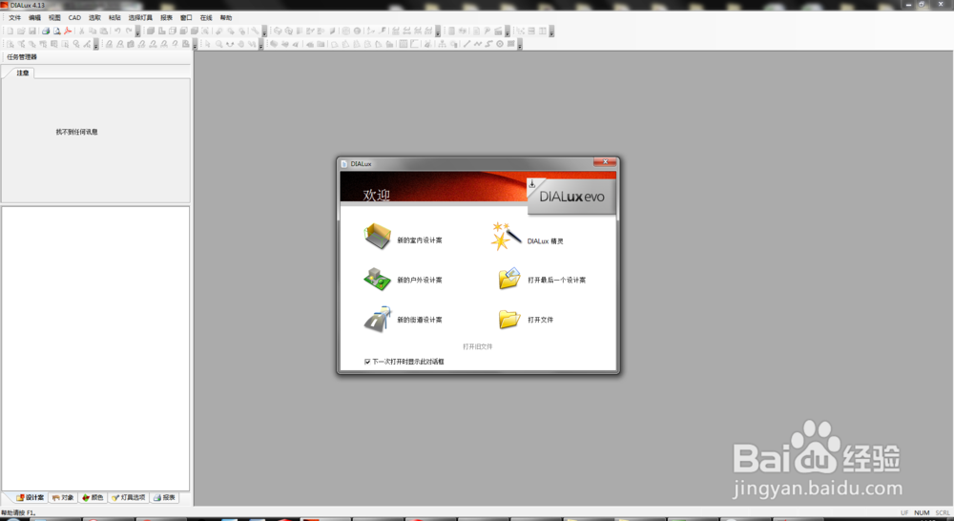Viewport: 954px width, 521px height.
Task: Click the DIALux evo download banner
Action: pyautogui.click(x=571, y=196)
